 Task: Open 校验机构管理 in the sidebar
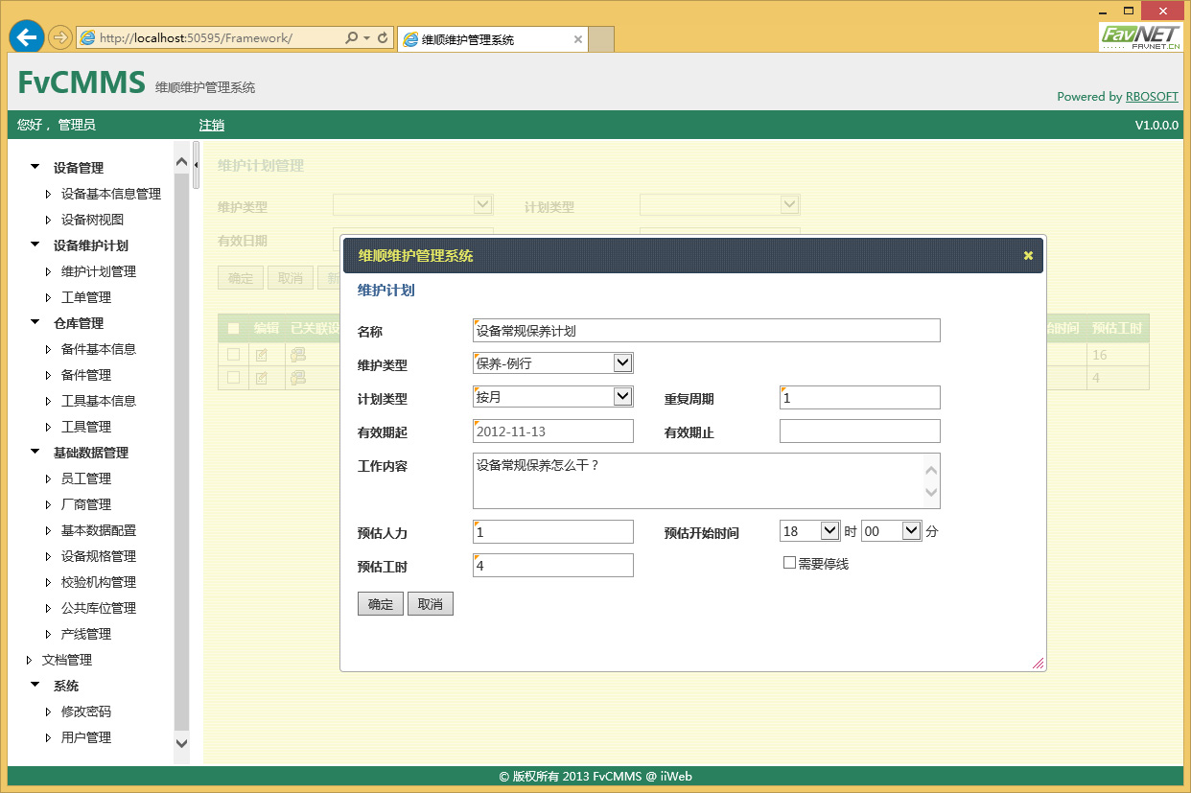(99, 582)
